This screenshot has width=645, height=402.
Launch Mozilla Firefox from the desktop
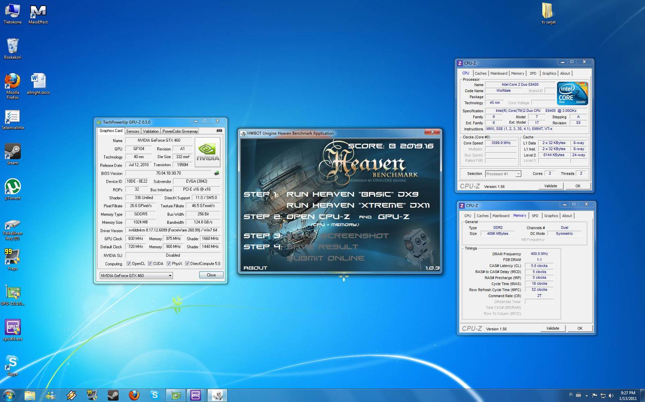[12, 86]
